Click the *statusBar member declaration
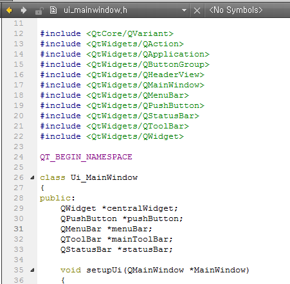The image size is (290, 284). pos(145,249)
